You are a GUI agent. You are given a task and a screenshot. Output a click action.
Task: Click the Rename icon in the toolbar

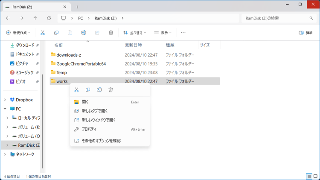[x=84, y=33]
